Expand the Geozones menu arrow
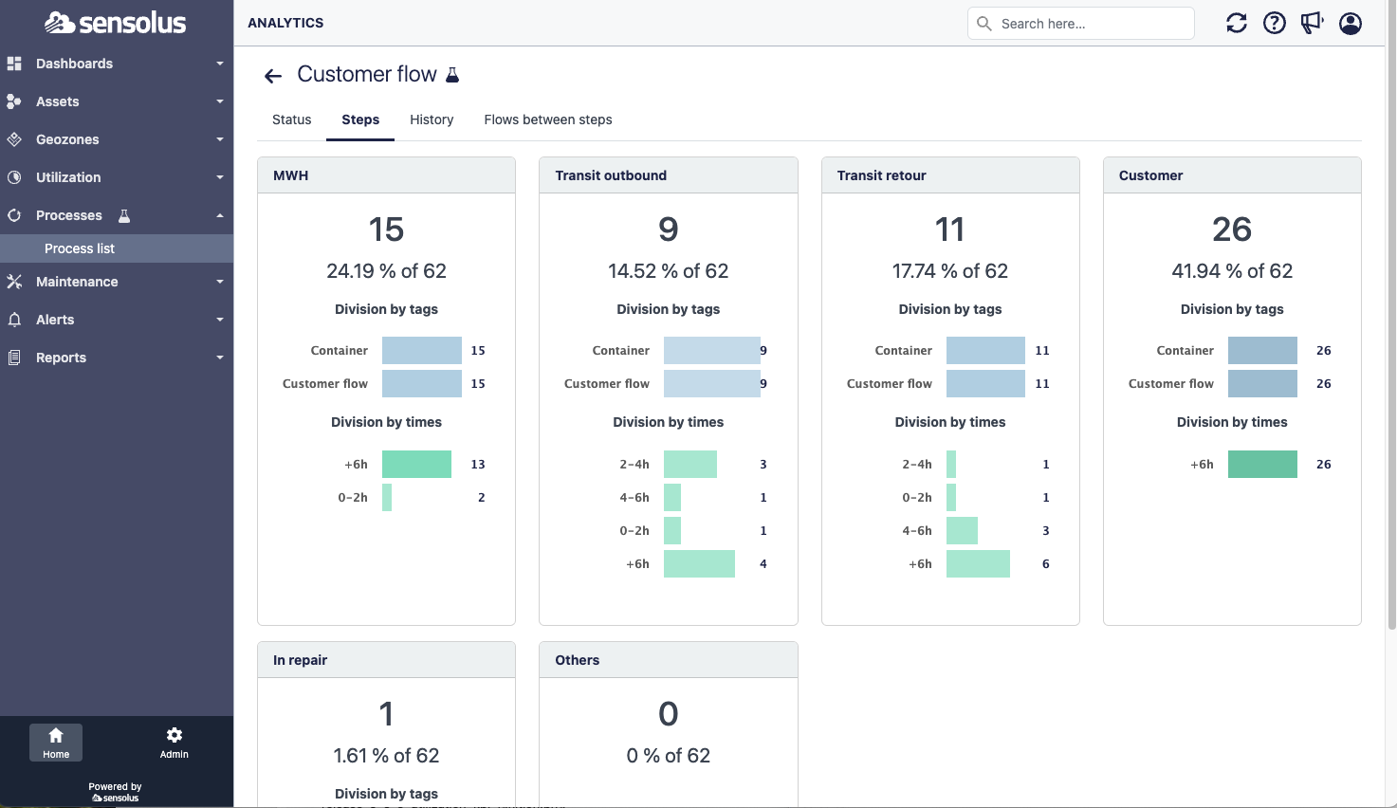The height and width of the screenshot is (808, 1397). pos(220,139)
